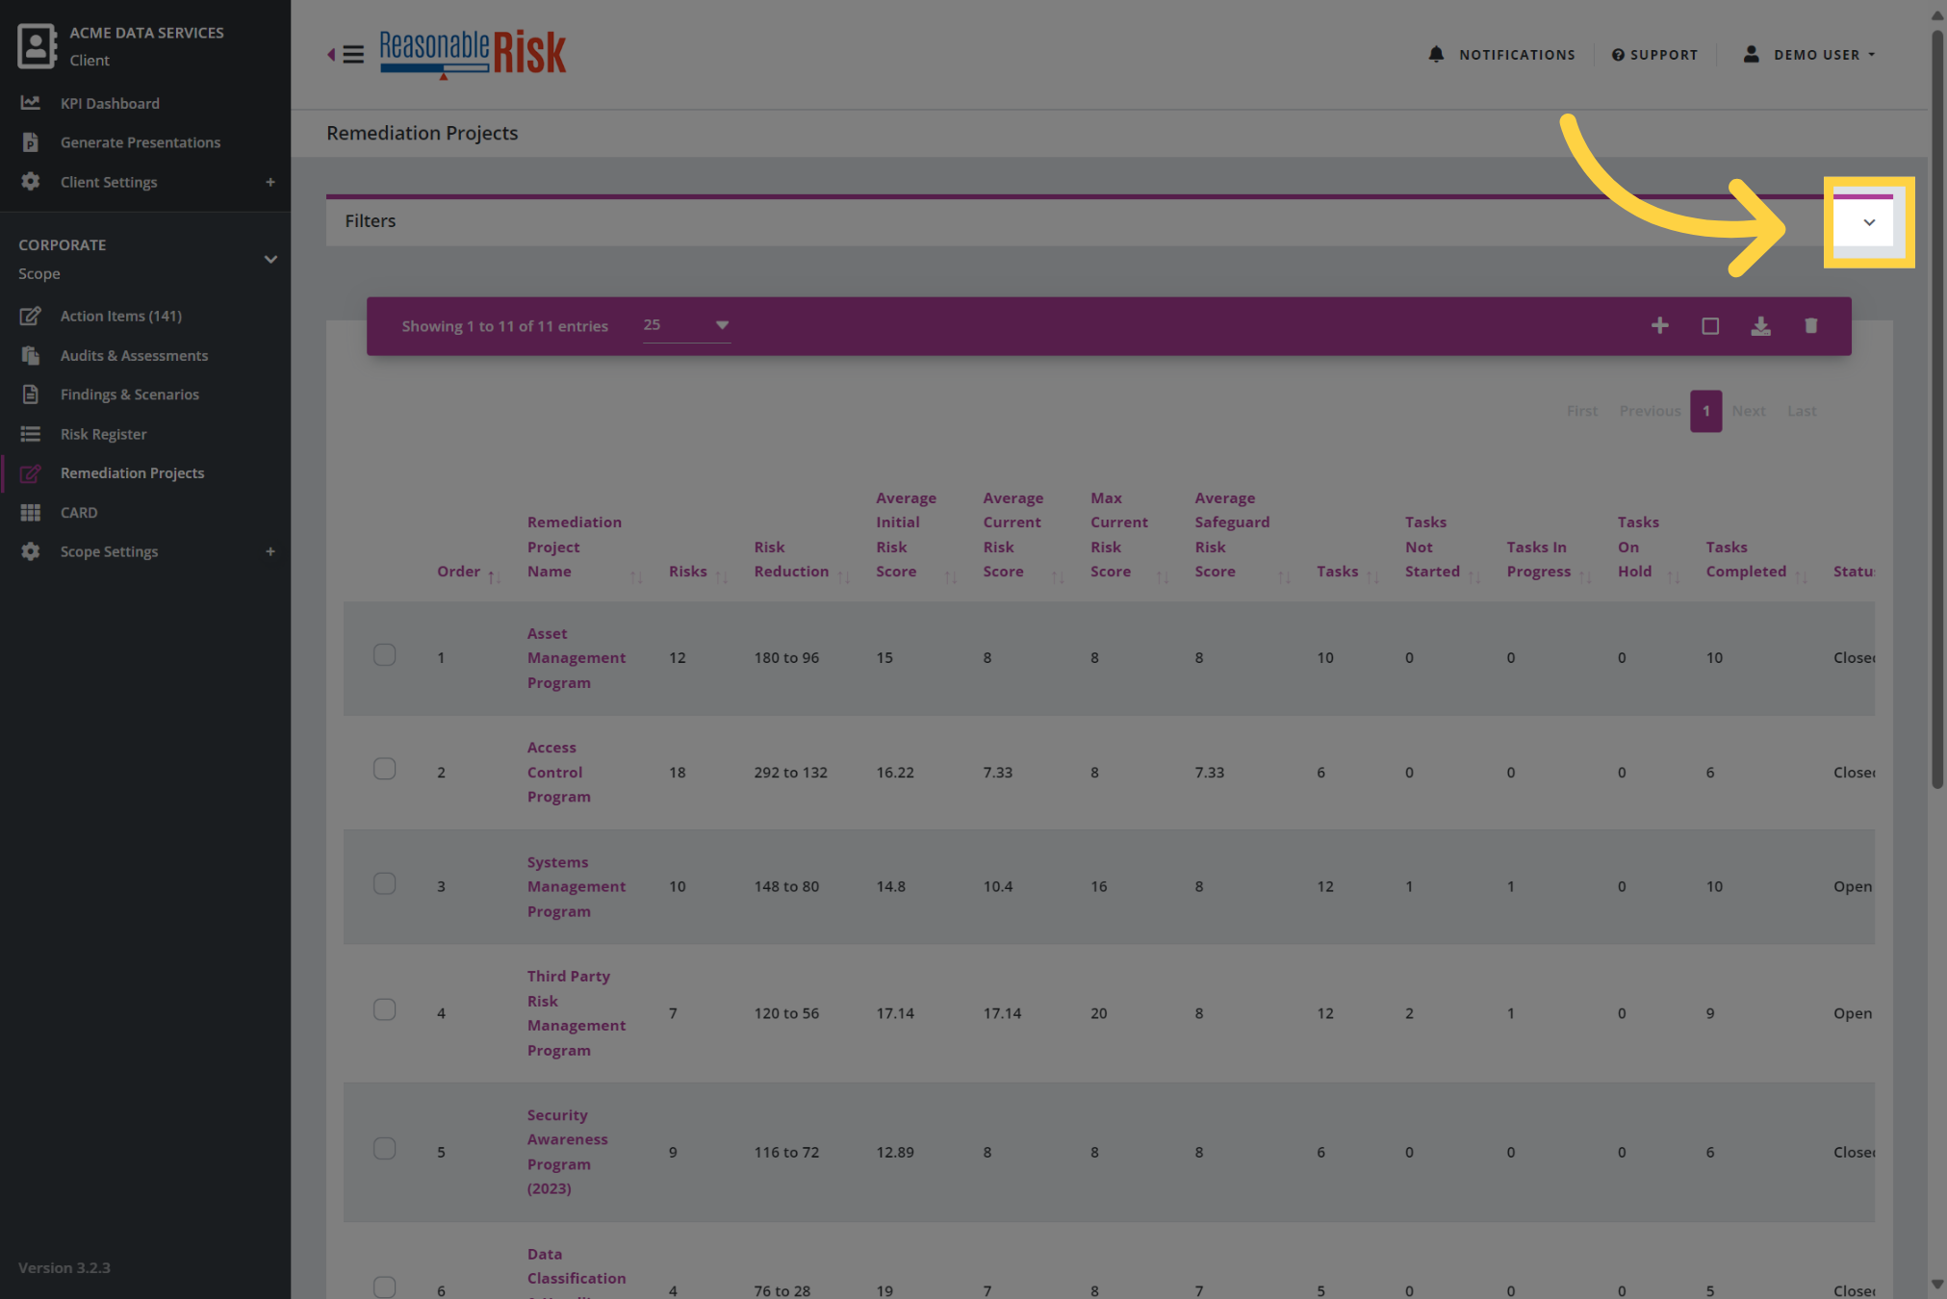
Task: Check the Data Classification row checkbox
Action: click(384, 1286)
